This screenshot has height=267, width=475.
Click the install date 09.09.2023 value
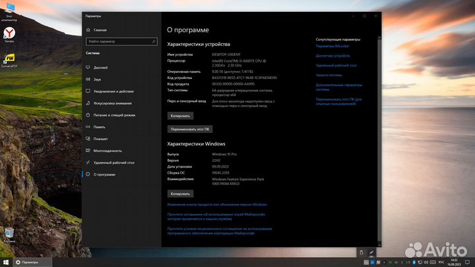[x=220, y=166]
